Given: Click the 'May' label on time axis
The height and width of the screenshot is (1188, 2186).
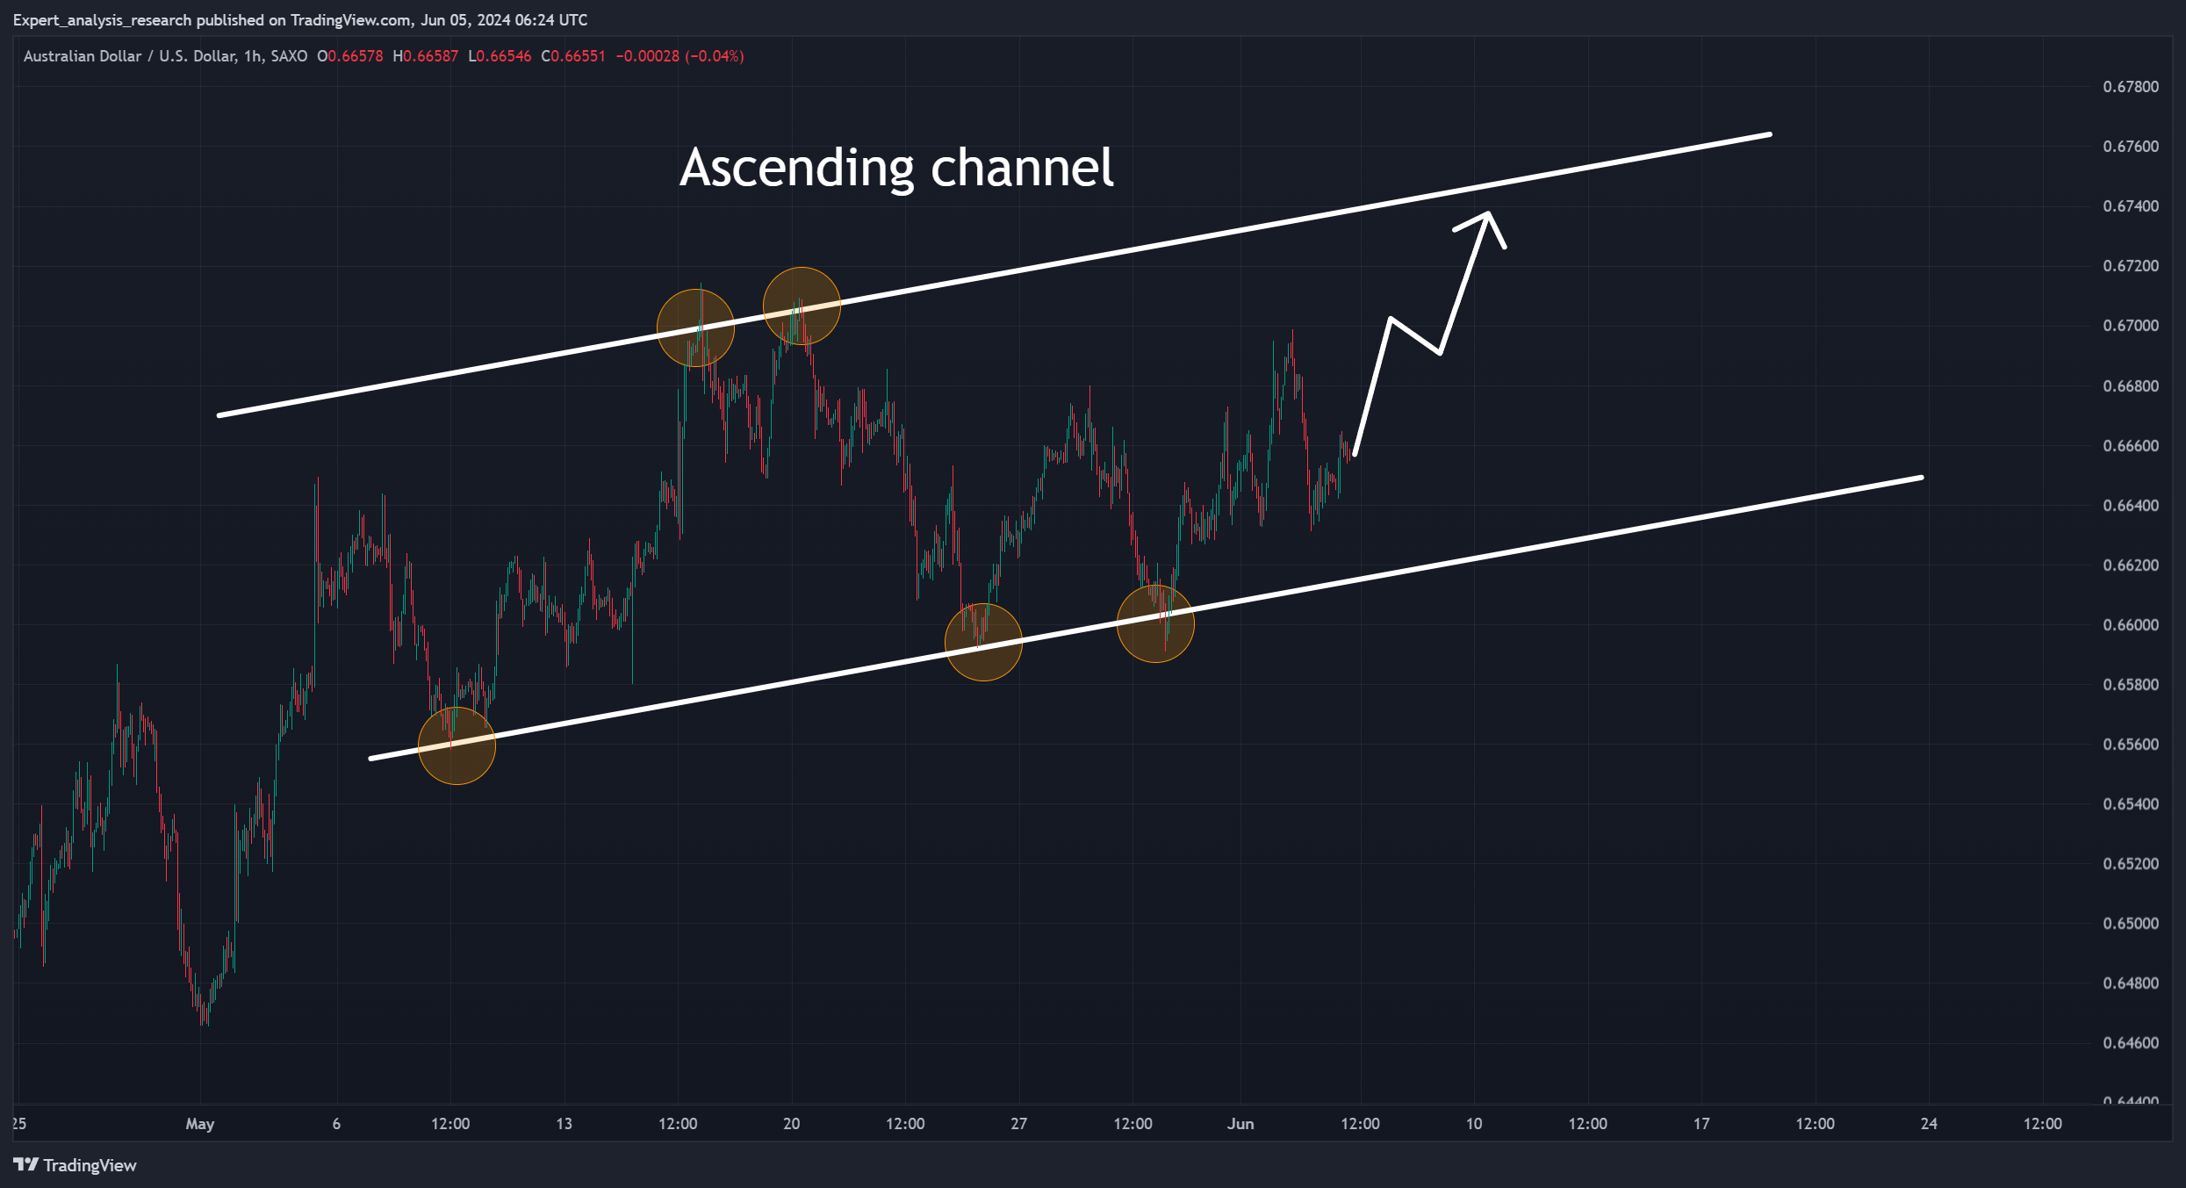Looking at the screenshot, I should [x=200, y=1124].
